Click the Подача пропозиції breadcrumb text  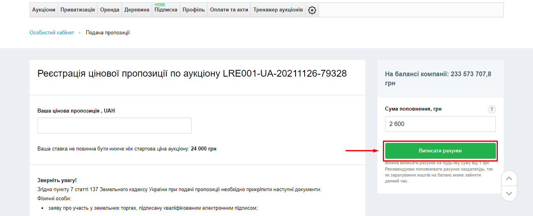pyautogui.click(x=108, y=33)
